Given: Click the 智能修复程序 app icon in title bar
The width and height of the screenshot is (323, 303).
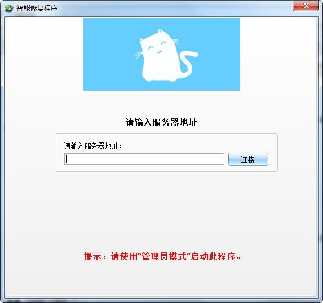Looking at the screenshot, I should pos(8,8).
